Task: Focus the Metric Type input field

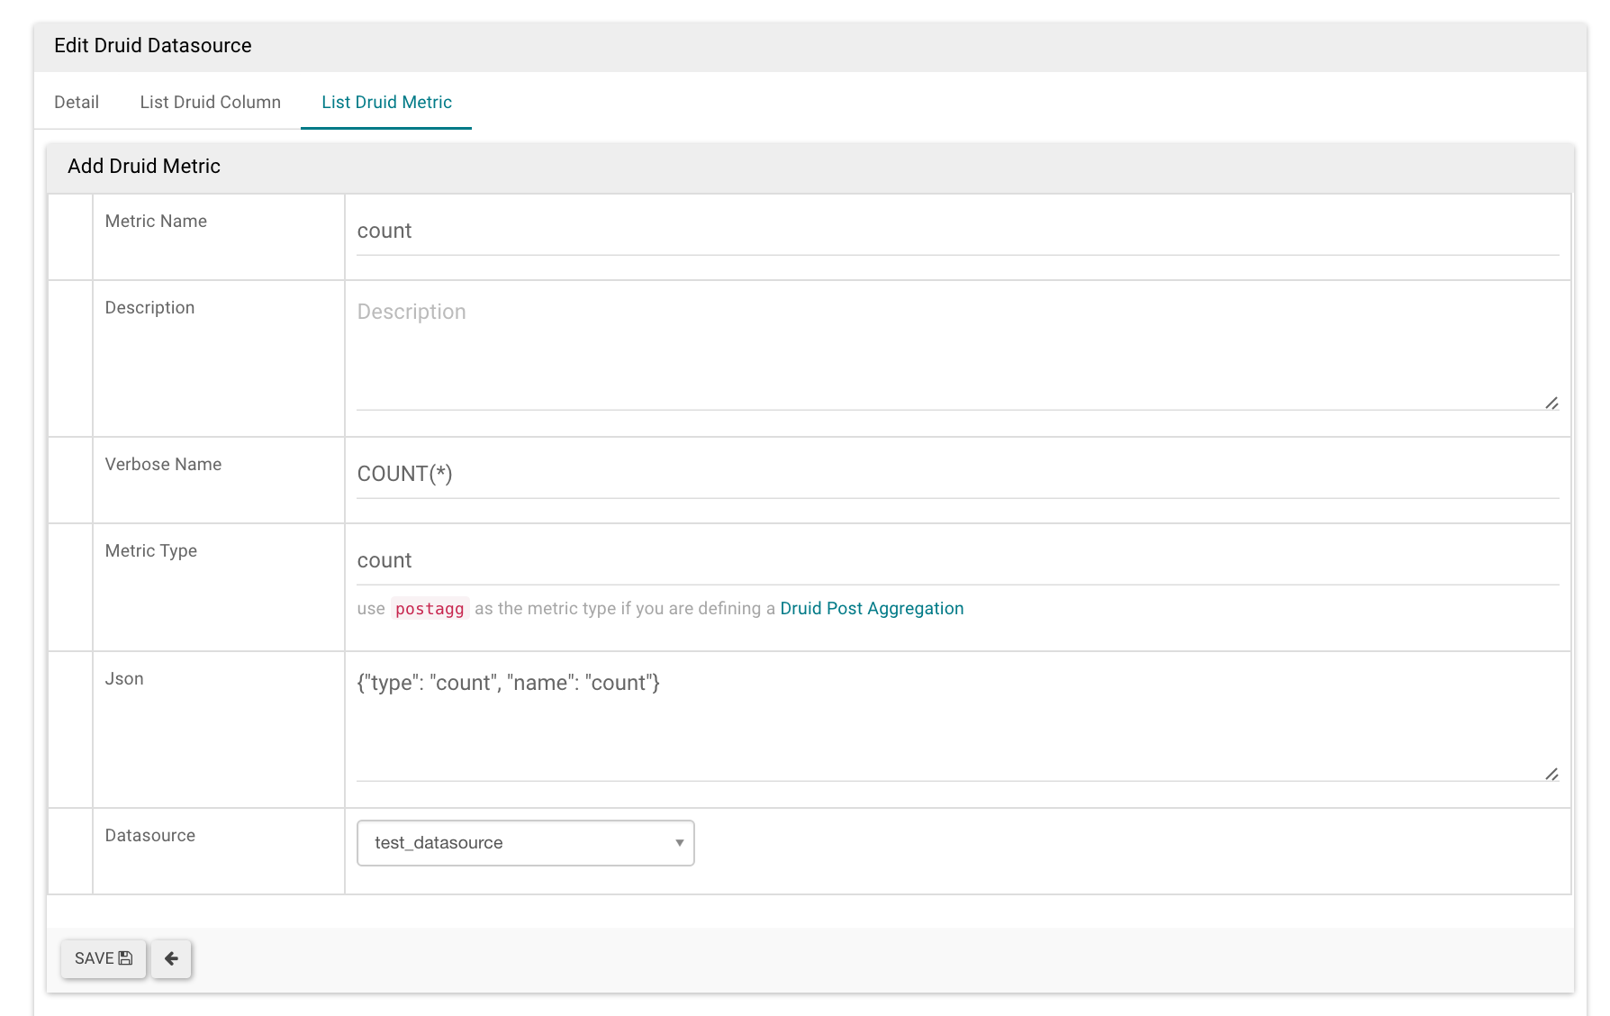Action: 956,560
